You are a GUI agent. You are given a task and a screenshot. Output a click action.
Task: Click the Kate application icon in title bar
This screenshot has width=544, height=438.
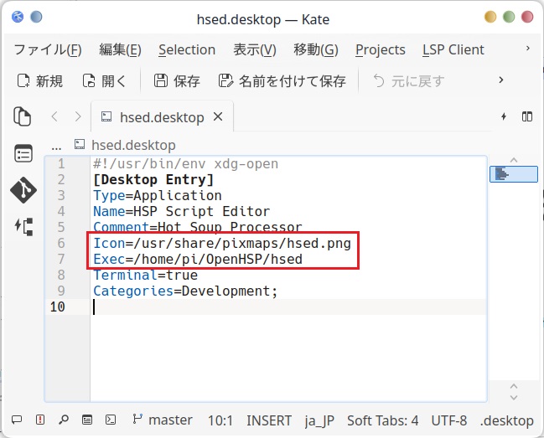18,17
